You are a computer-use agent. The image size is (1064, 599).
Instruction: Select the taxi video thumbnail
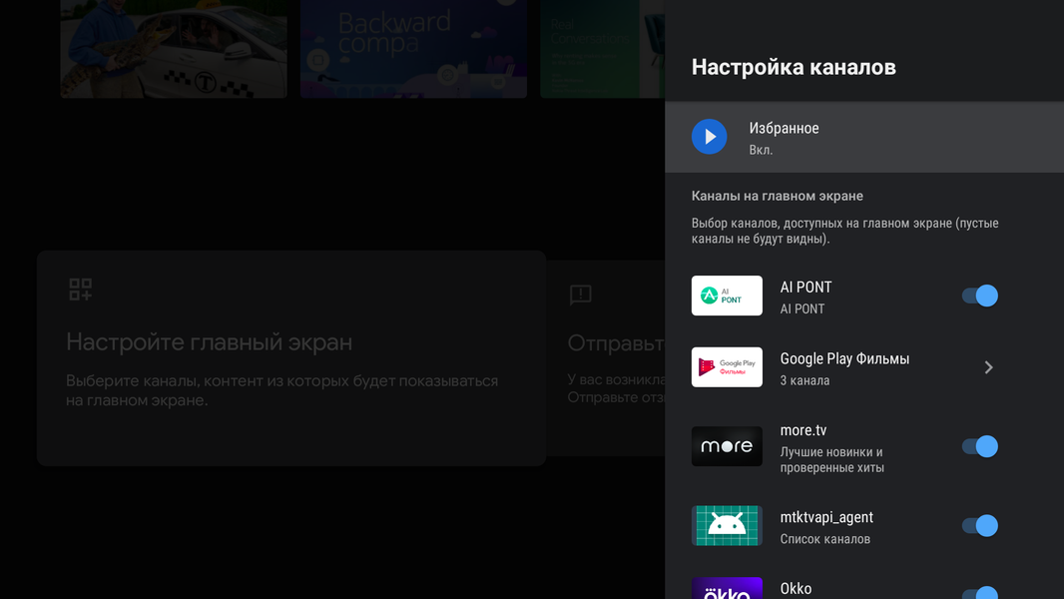pyautogui.click(x=174, y=49)
